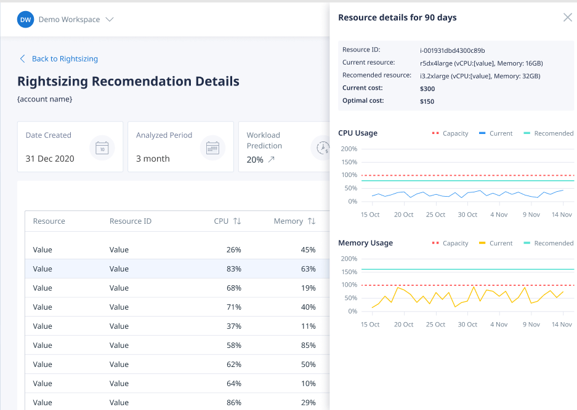Click the 45% memory cell

[x=308, y=250]
